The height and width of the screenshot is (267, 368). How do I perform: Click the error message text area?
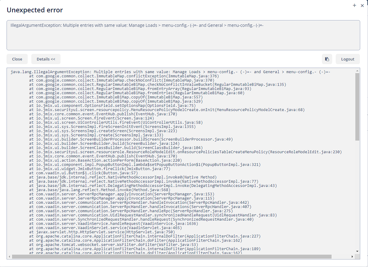coord(183,35)
